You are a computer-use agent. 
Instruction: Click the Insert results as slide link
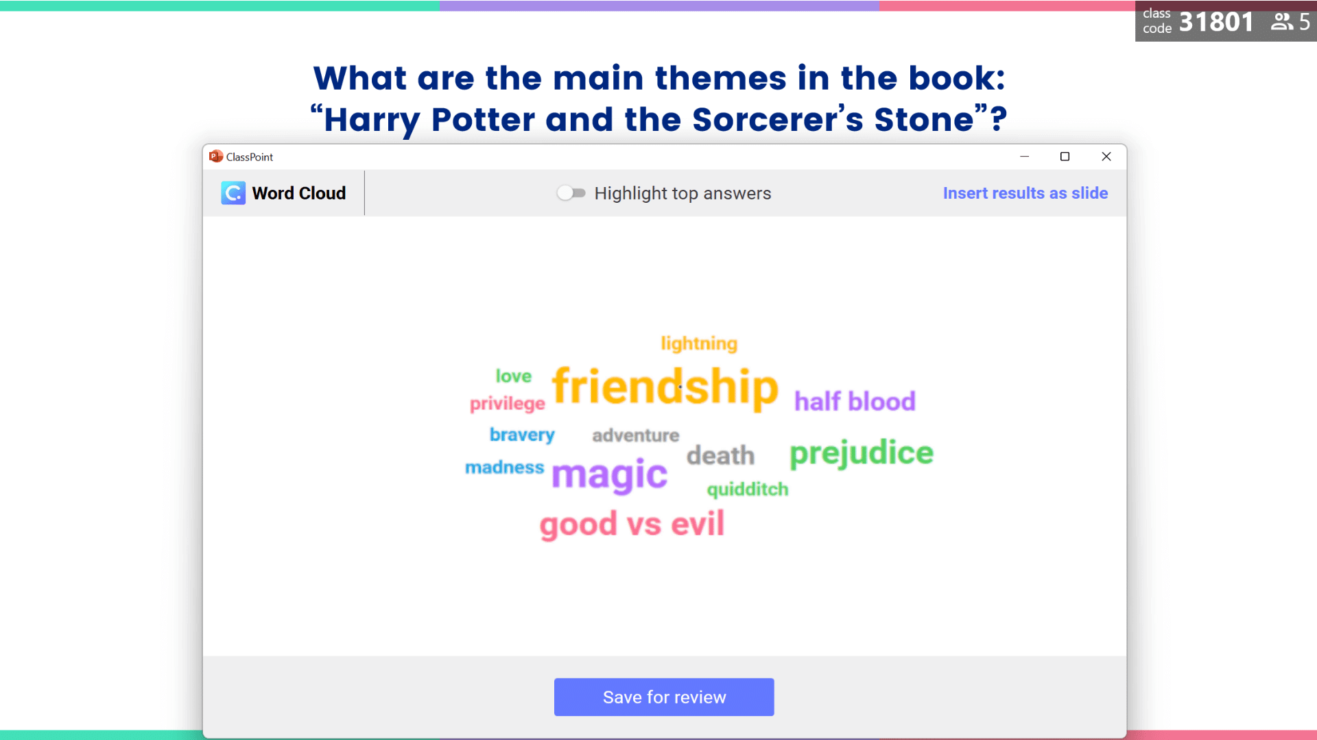point(1025,193)
